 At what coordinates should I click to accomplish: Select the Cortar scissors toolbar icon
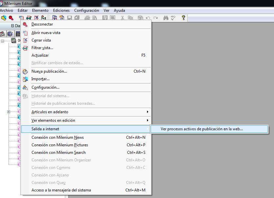(123, 18)
